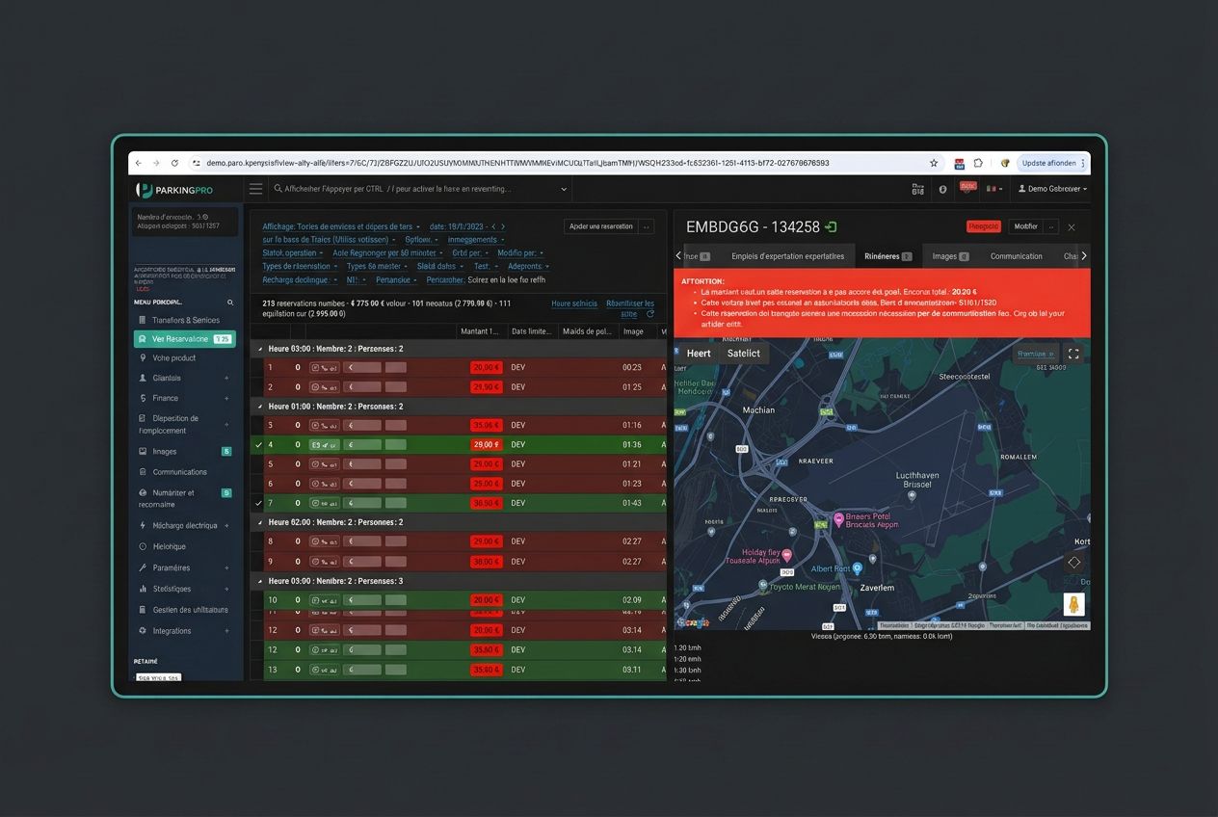Close the reservation detail panel
Viewport: 1218px width, 817px height.
click(x=1072, y=227)
